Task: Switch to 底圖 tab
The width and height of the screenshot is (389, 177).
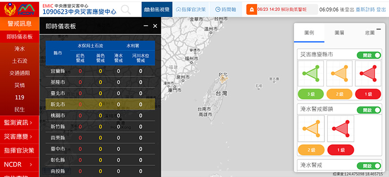Action: pos(369,33)
